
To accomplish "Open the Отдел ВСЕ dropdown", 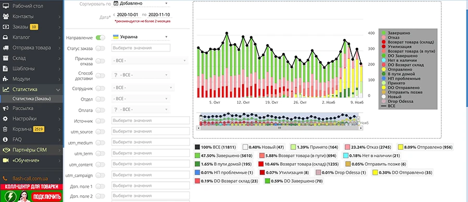I will click(x=141, y=99).
